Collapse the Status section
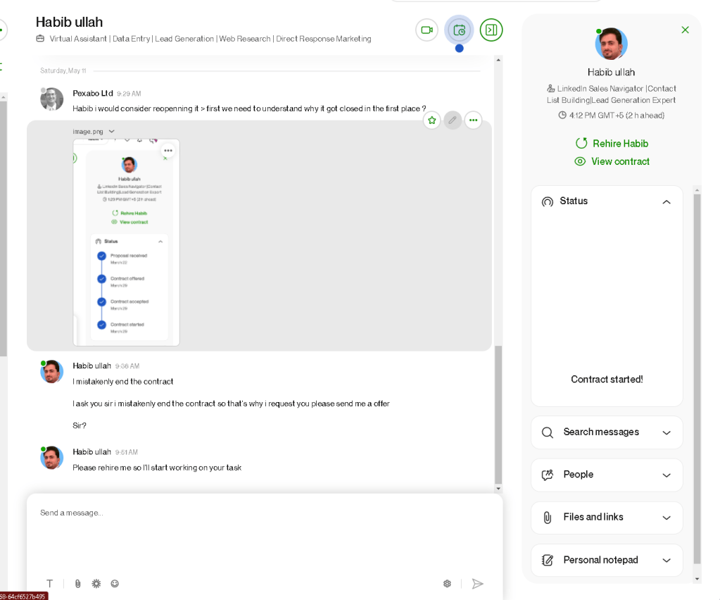720x600 pixels. point(667,202)
